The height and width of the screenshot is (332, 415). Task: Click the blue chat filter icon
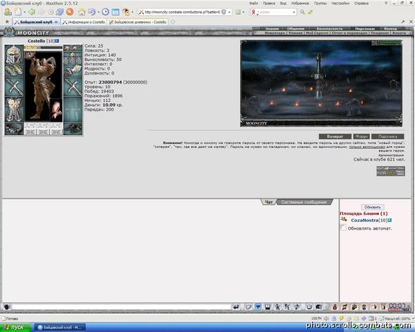point(258,307)
